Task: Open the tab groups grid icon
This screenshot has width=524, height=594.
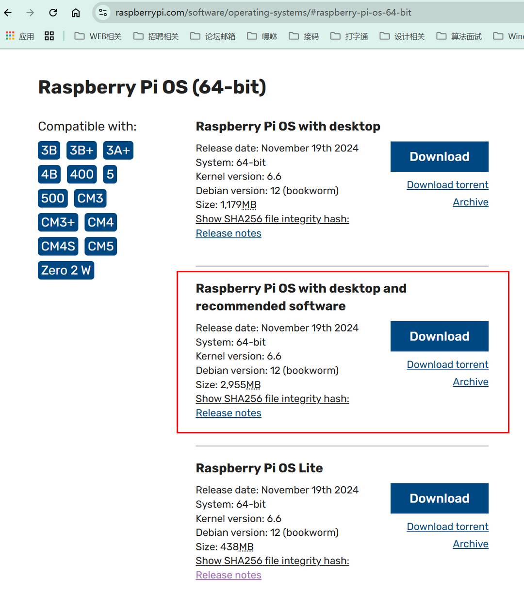Action: point(49,36)
